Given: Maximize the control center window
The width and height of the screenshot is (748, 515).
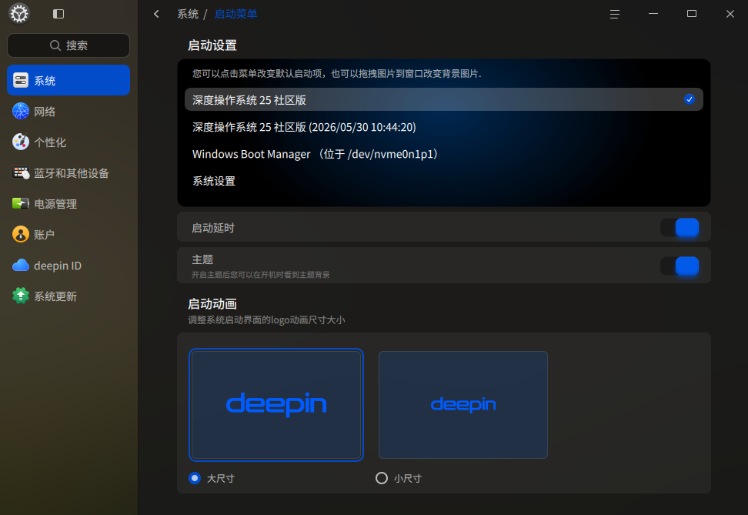Looking at the screenshot, I should (692, 14).
